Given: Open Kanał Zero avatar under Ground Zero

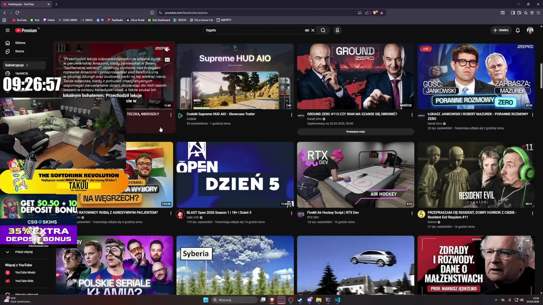Looking at the screenshot, I should [301, 116].
